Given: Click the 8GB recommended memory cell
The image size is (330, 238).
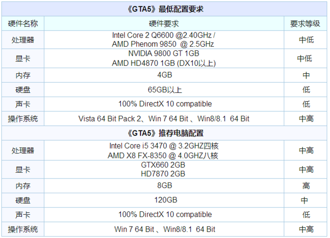Looking at the screenshot, I should pos(164,186).
